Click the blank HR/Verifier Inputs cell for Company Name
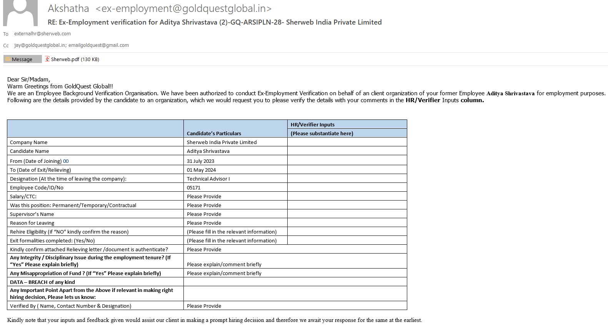 point(347,142)
